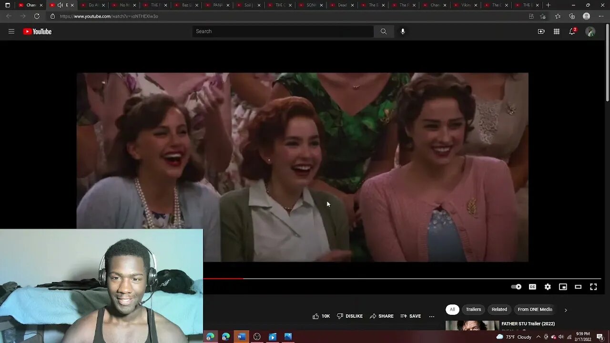Open the browser Collections icon
The image size is (610, 343).
[x=572, y=16]
